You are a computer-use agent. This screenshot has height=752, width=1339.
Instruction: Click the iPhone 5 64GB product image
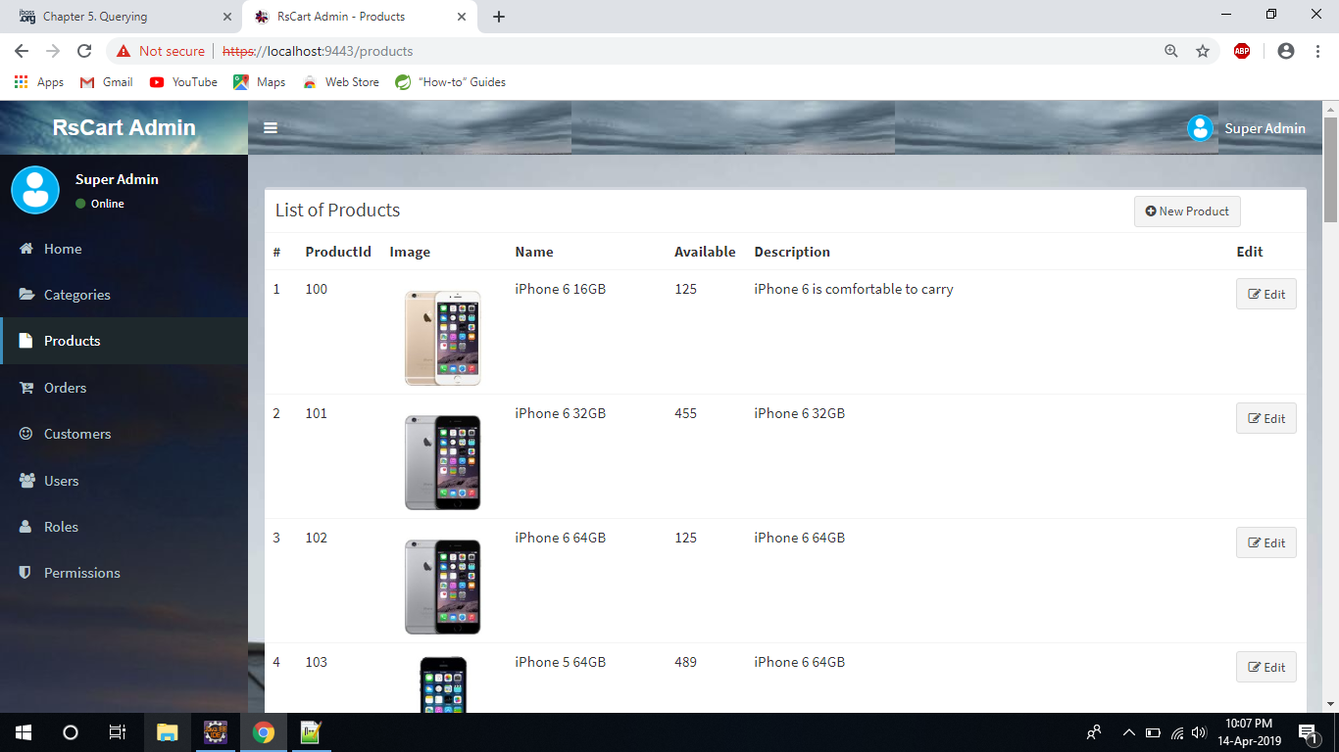(x=443, y=684)
